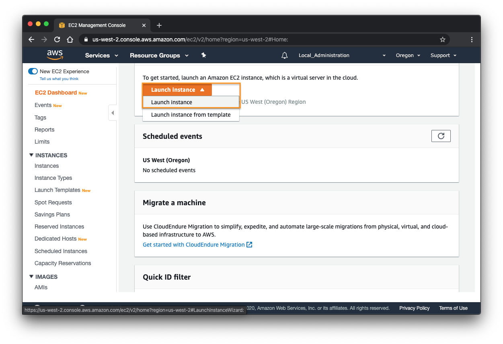Click the site padlock icon
The image size is (503, 344).
tap(86, 39)
